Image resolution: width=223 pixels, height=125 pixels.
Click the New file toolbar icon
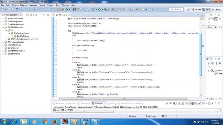(x=3, y=9)
